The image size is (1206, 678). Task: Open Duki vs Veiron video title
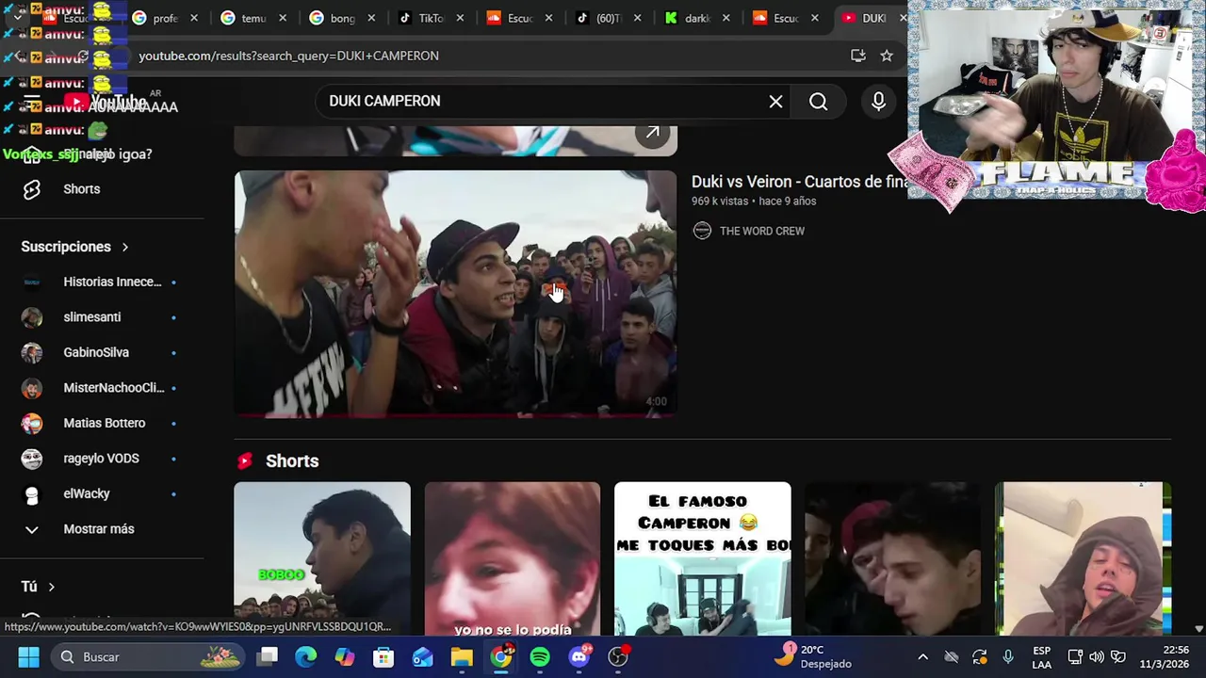pyautogui.click(x=800, y=182)
